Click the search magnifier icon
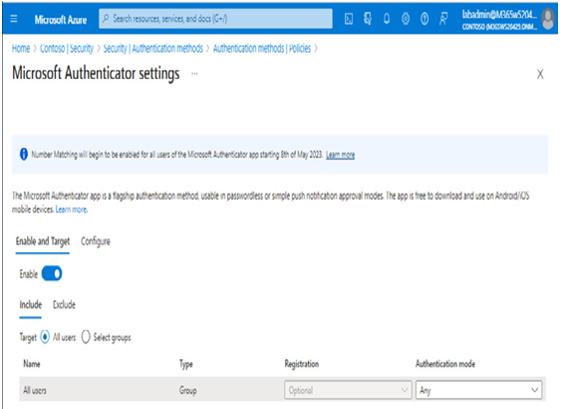Screen dimensions: 567x409 (106, 19)
